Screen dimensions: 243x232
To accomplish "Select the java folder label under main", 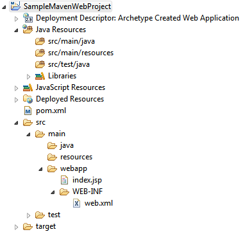I will tap(67, 146).
